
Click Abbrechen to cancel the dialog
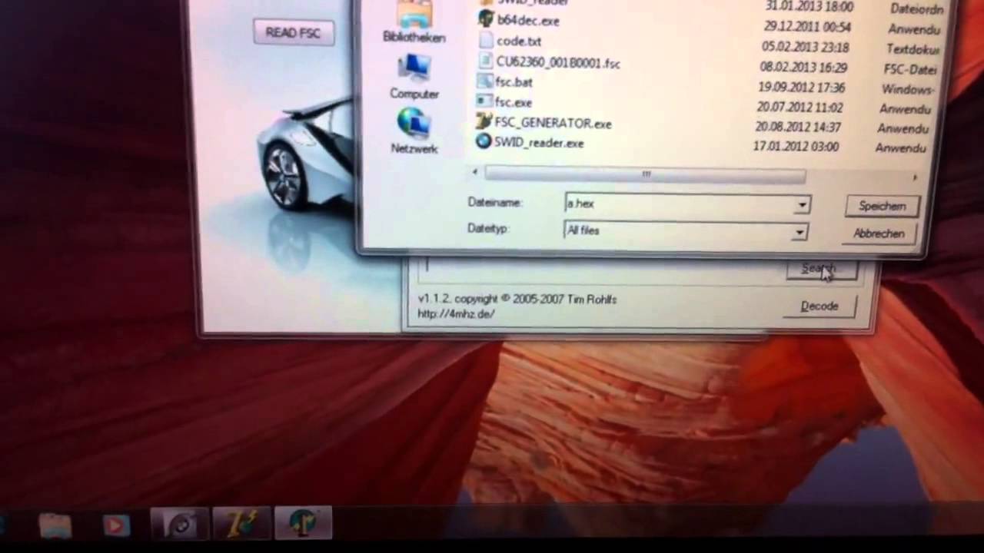tap(879, 233)
